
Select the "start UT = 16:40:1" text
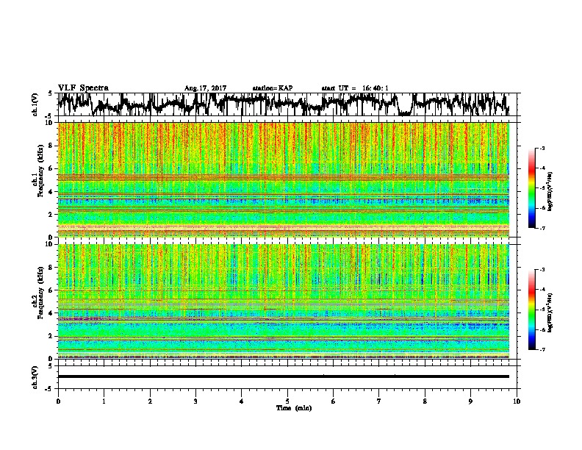coord(355,88)
